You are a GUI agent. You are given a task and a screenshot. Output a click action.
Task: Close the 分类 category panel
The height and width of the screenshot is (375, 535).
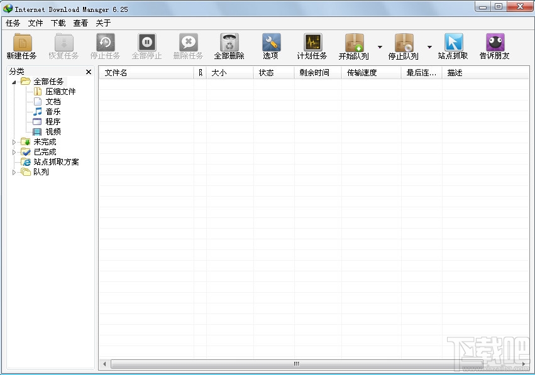click(x=87, y=72)
